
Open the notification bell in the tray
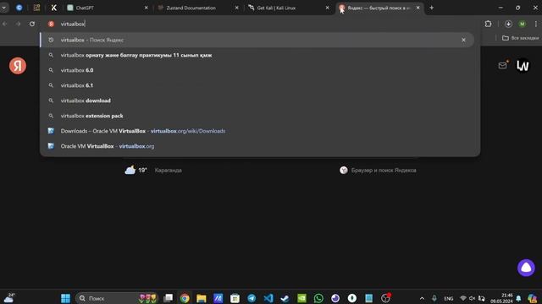pyautogui.click(x=518, y=298)
